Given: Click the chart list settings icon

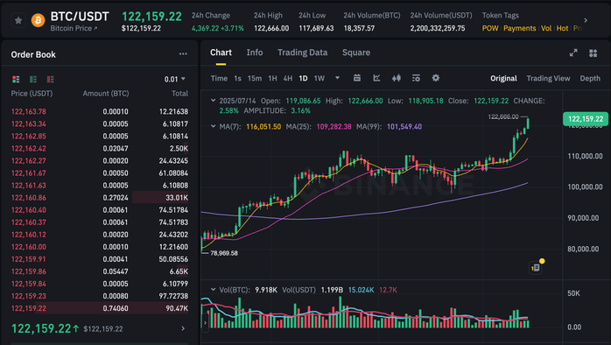Looking at the screenshot, I should tap(416, 78).
